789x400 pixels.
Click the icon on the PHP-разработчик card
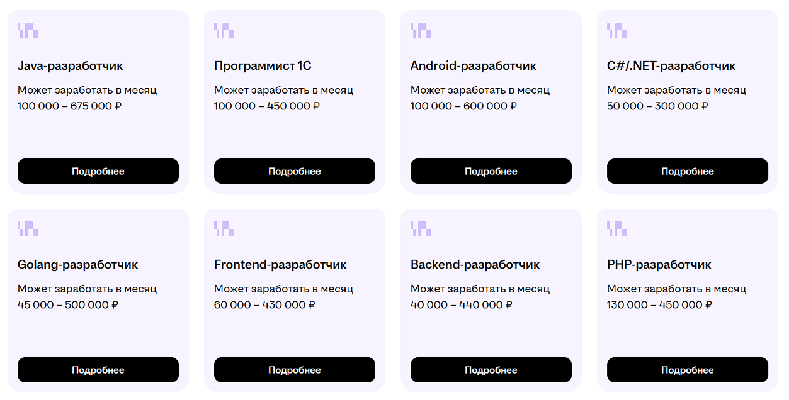pyautogui.click(x=617, y=229)
